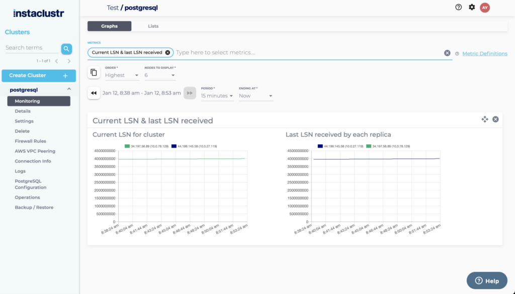The height and width of the screenshot is (294, 515).
Task: Select Backup / Restore in the sidebar menu
Action: click(x=35, y=207)
